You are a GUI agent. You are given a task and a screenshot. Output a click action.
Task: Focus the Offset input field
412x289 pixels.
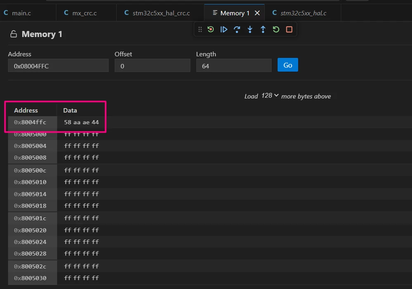pyautogui.click(x=152, y=66)
